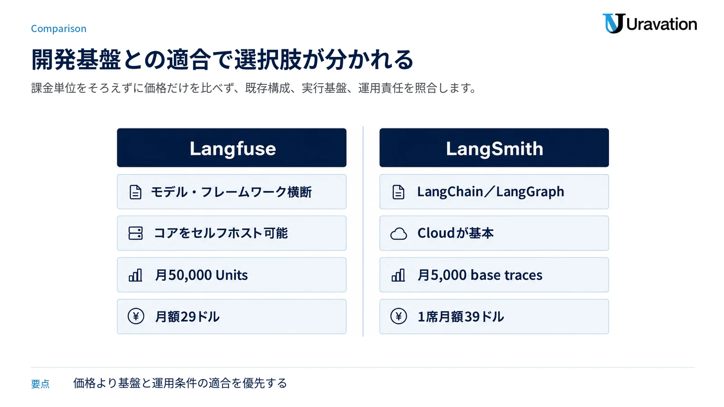724x407 pixels.
Task: Click the bar chart icon beside 月50,000 Units
Action: pos(135,275)
